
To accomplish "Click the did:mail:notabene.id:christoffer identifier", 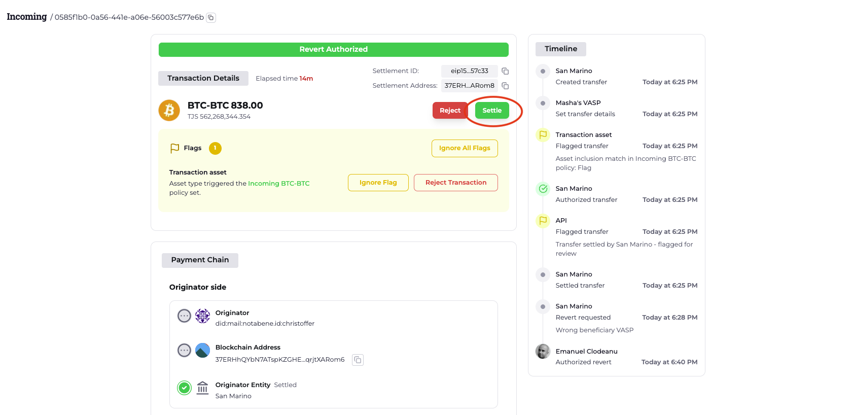I will (265, 324).
